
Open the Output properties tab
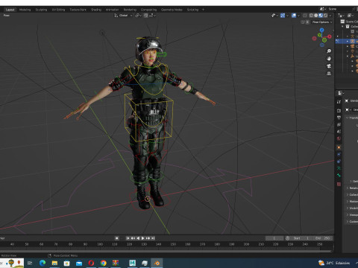(339, 118)
